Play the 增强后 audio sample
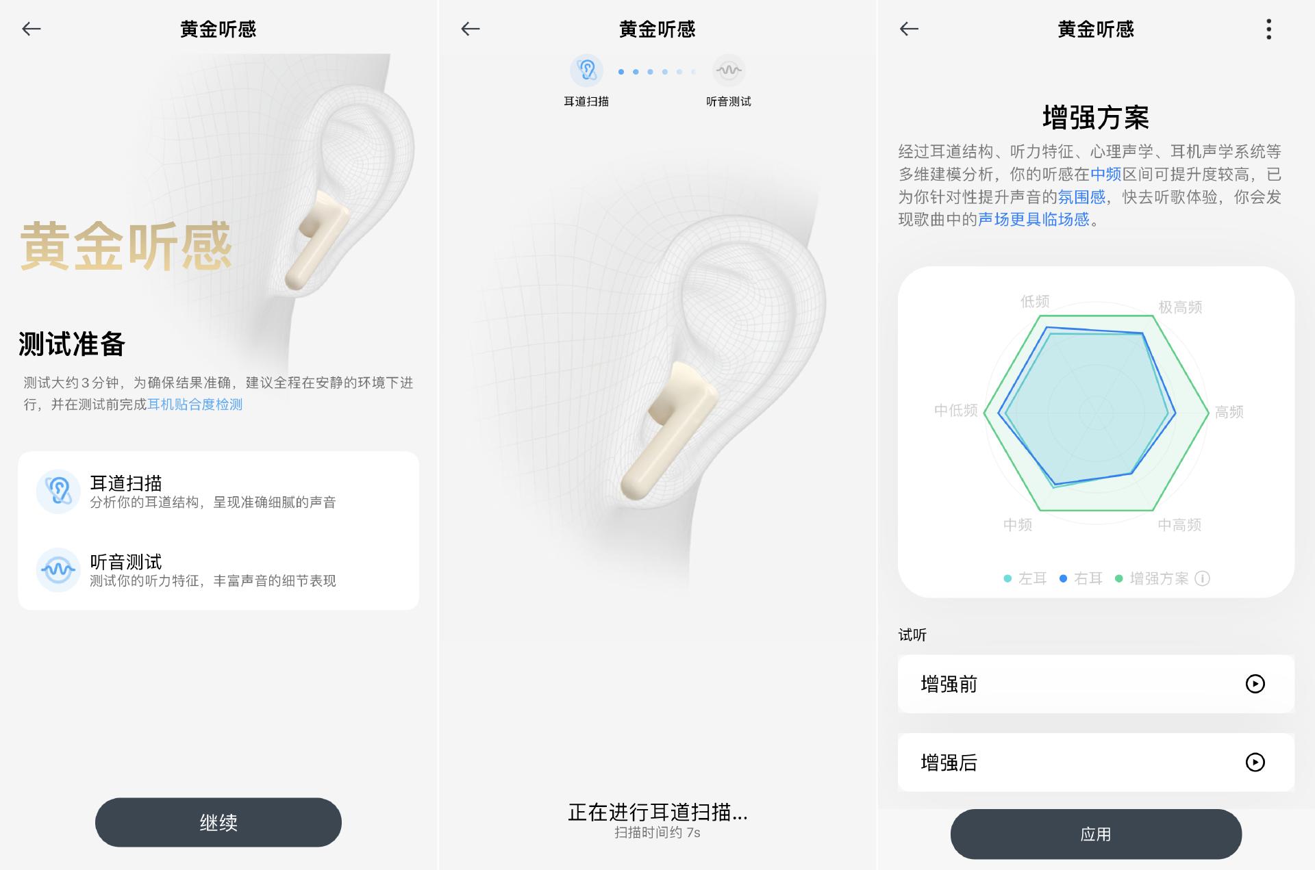 1255,763
